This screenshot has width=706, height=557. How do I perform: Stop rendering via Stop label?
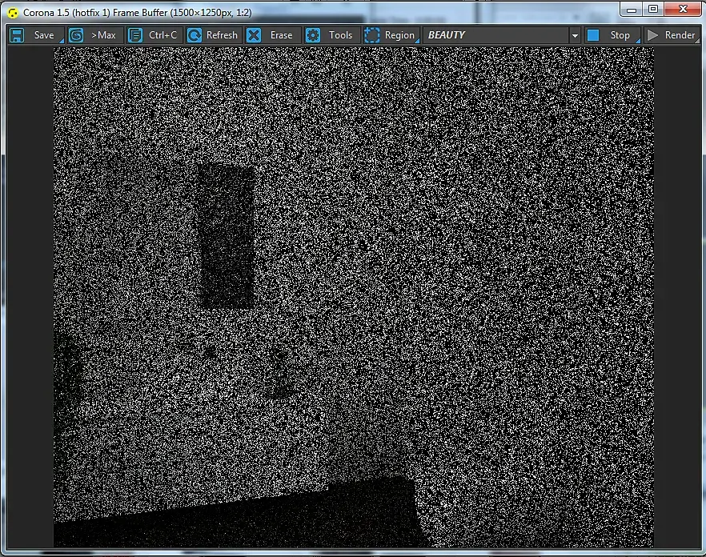(x=620, y=35)
